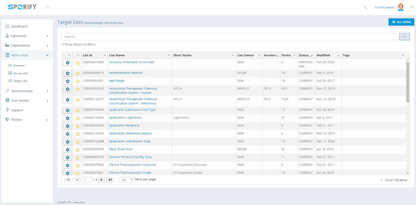This screenshot has height=205, width=416.
Task: Click the notification bell icon
Action: pyautogui.click(x=366, y=7)
